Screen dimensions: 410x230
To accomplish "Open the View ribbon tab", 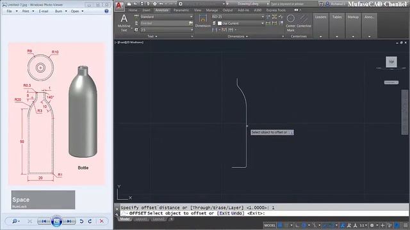I will (197, 10).
